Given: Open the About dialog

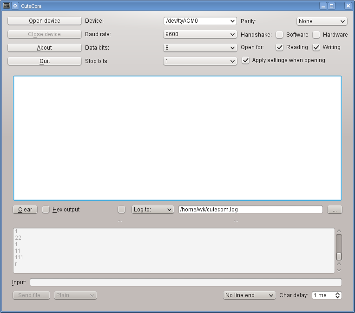Looking at the screenshot, I should (x=45, y=48).
